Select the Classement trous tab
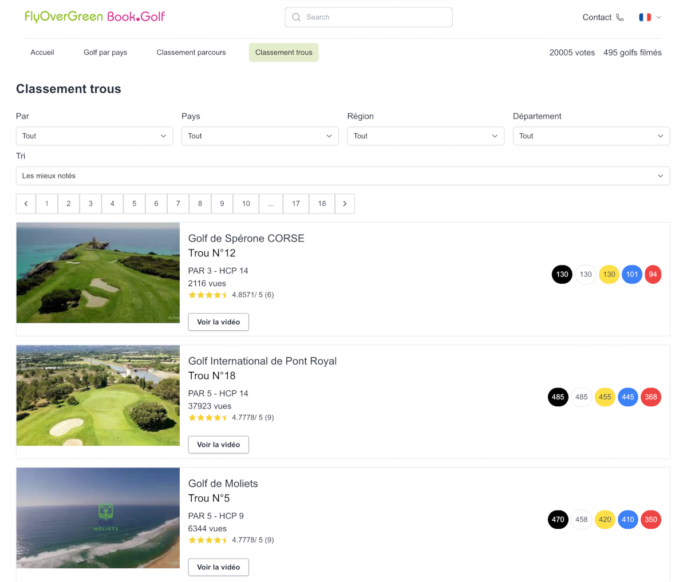The width and height of the screenshot is (687, 582). pyautogui.click(x=284, y=52)
